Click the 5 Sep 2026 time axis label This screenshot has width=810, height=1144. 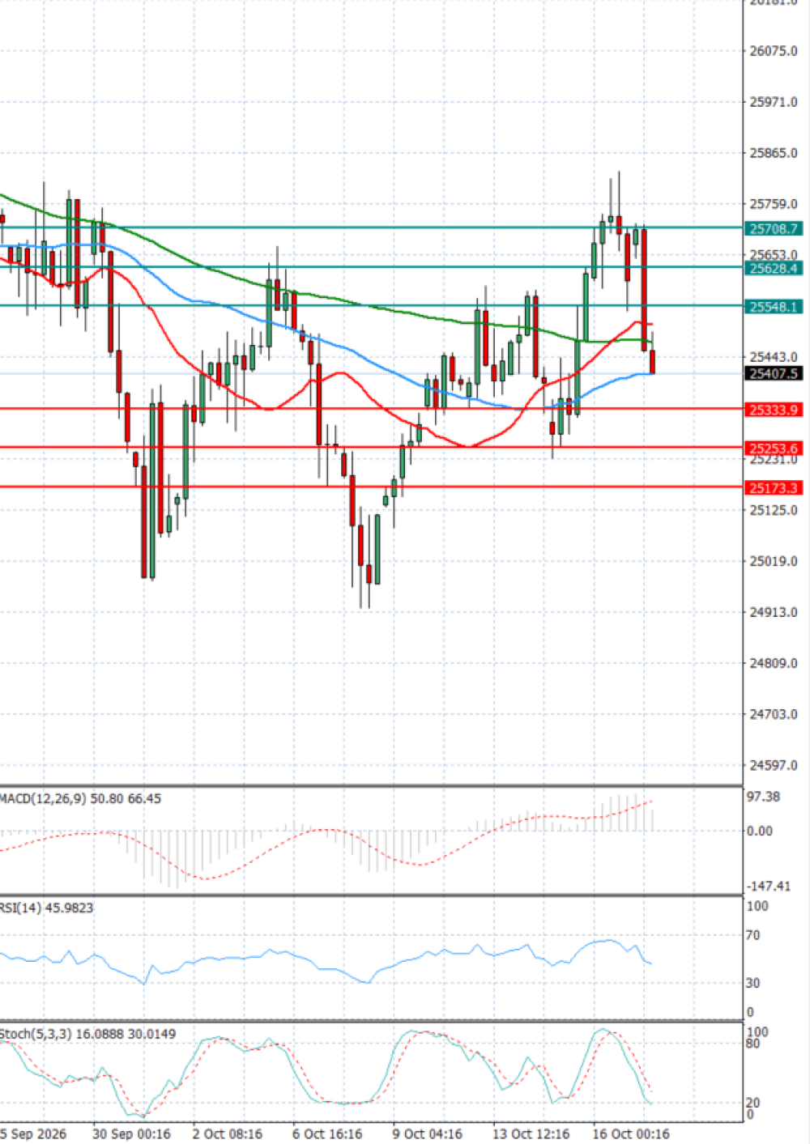point(33,1133)
